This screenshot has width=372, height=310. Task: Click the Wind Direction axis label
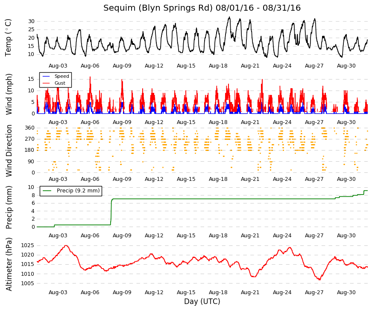[9, 151]
